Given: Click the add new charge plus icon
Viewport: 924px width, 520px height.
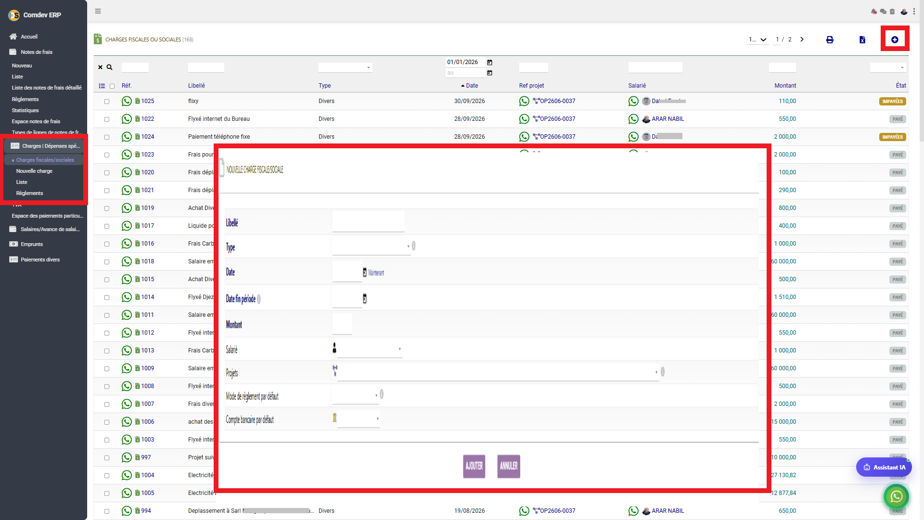Looking at the screenshot, I should 895,39.
